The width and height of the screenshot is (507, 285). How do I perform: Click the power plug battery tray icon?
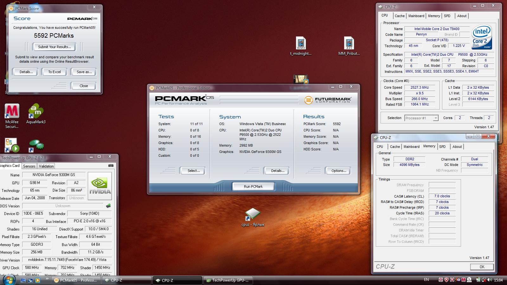coord(478,280)
